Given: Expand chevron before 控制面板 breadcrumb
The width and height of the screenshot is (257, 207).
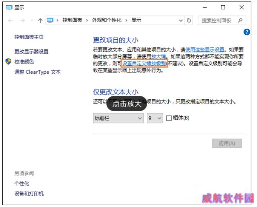Looking at the screenshot, I should (57, 20).
